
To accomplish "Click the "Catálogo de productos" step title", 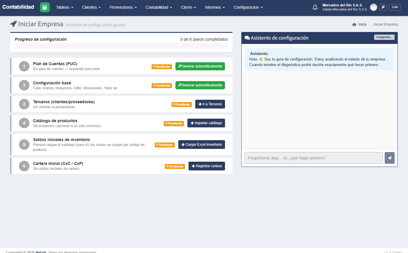I will pos(55,121).
